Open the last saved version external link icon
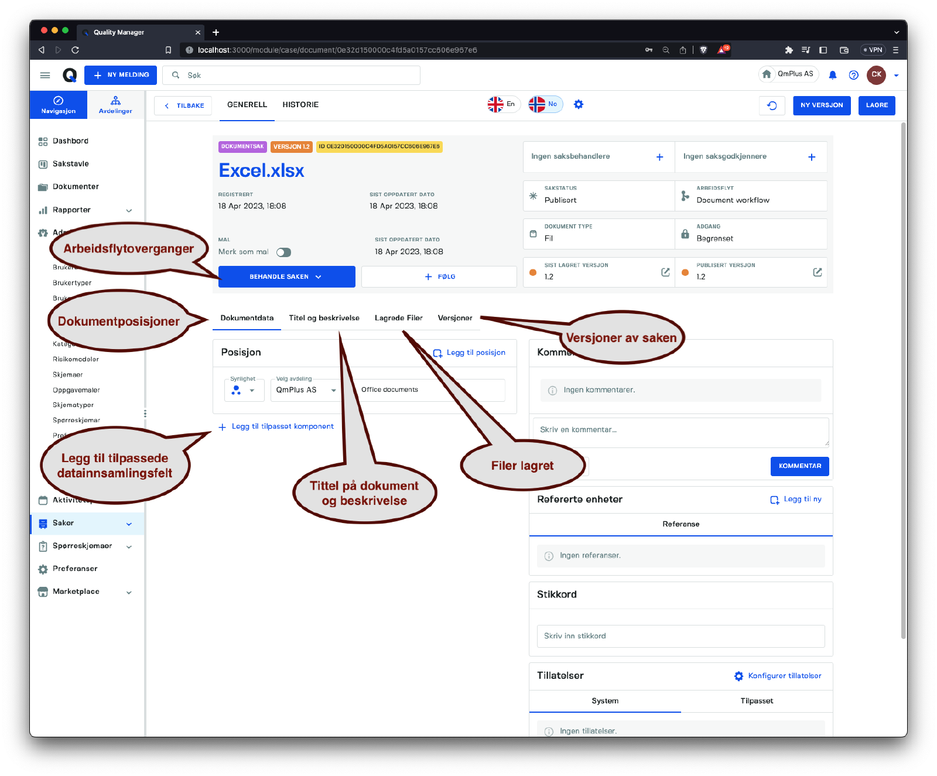937x776 pixels. pos(665,272)
